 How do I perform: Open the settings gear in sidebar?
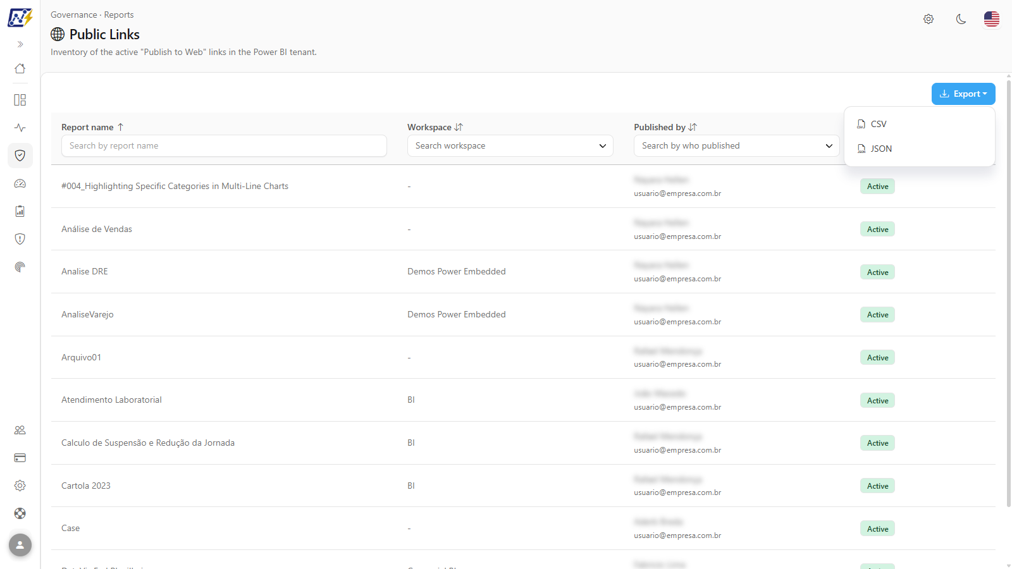[x=20, y=486]
